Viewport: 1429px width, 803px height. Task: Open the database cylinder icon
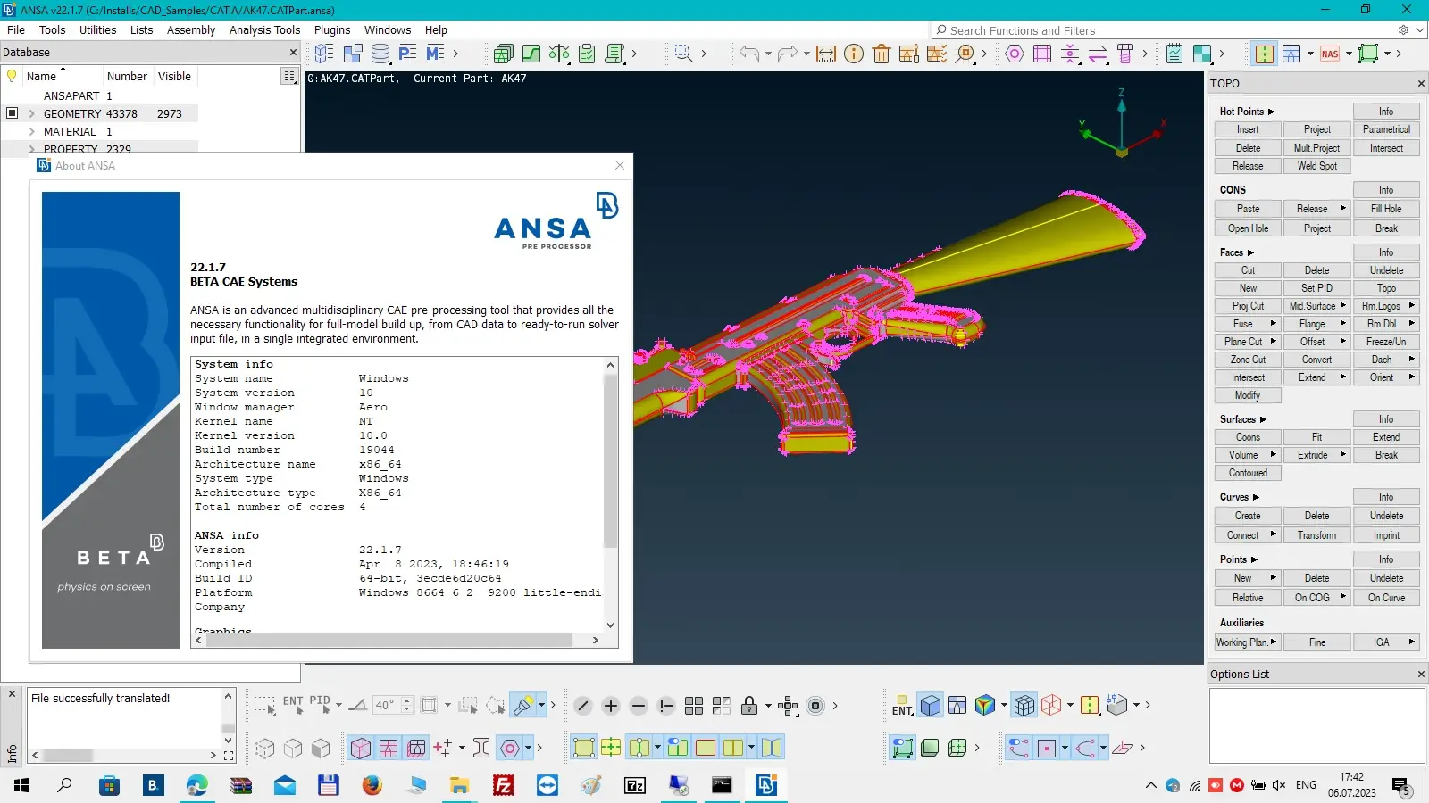click(380, 54)
